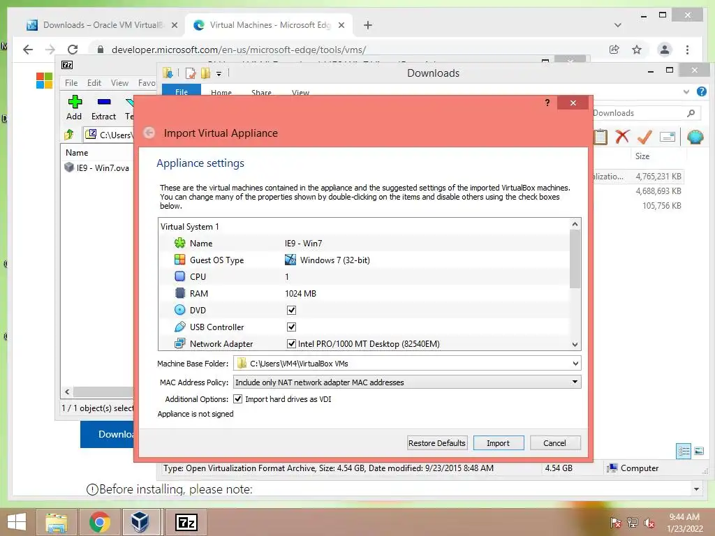Open Edit menu in 7-Zip

[x=94, y=82]
